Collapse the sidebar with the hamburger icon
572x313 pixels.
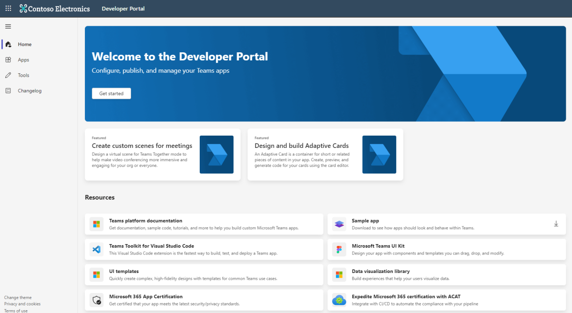click(x=8, y=26)
